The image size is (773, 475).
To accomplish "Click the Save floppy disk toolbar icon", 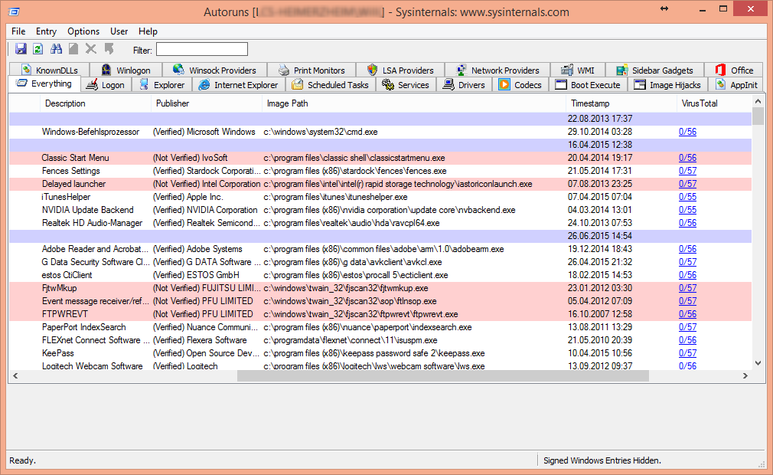I will tap(21, 49).
